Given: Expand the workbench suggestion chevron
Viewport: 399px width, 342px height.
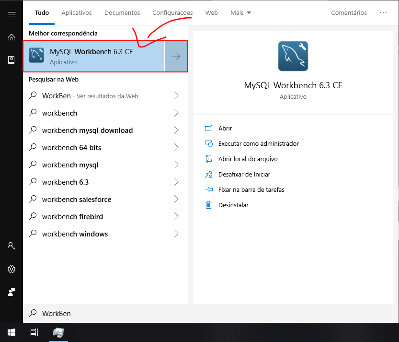Looking at the screenshot, I should [x=176, y=113].
